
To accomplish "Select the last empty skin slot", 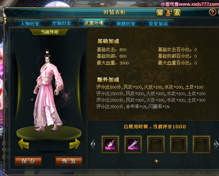I will pos(201,144).
